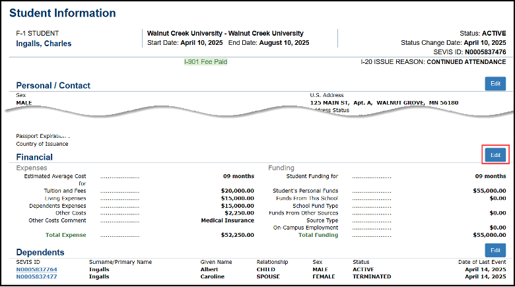Image resolution: width=515 pixels, height=287 pixels.
Task: Open dependent SEVIS ID N0005837764 link
Action: [x=36, y=269]
